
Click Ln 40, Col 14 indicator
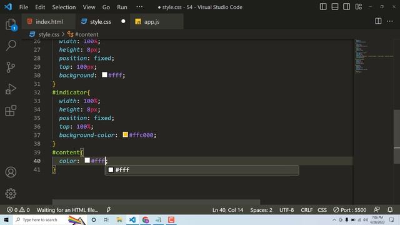(227, 210)
